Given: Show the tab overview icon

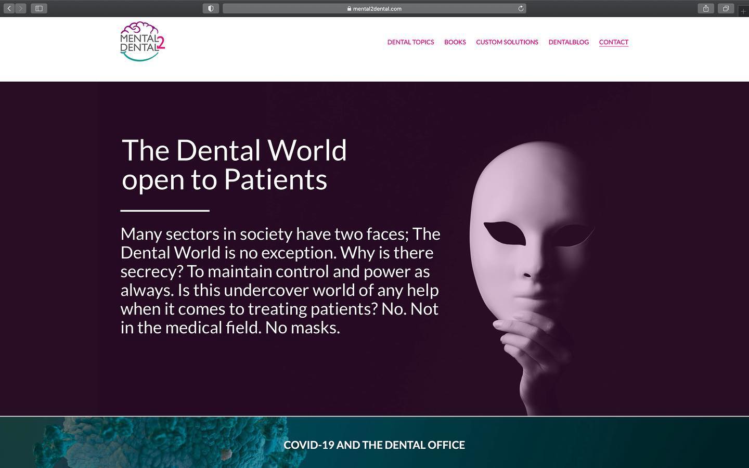Looking at the screenshot, I should (726, 8).
